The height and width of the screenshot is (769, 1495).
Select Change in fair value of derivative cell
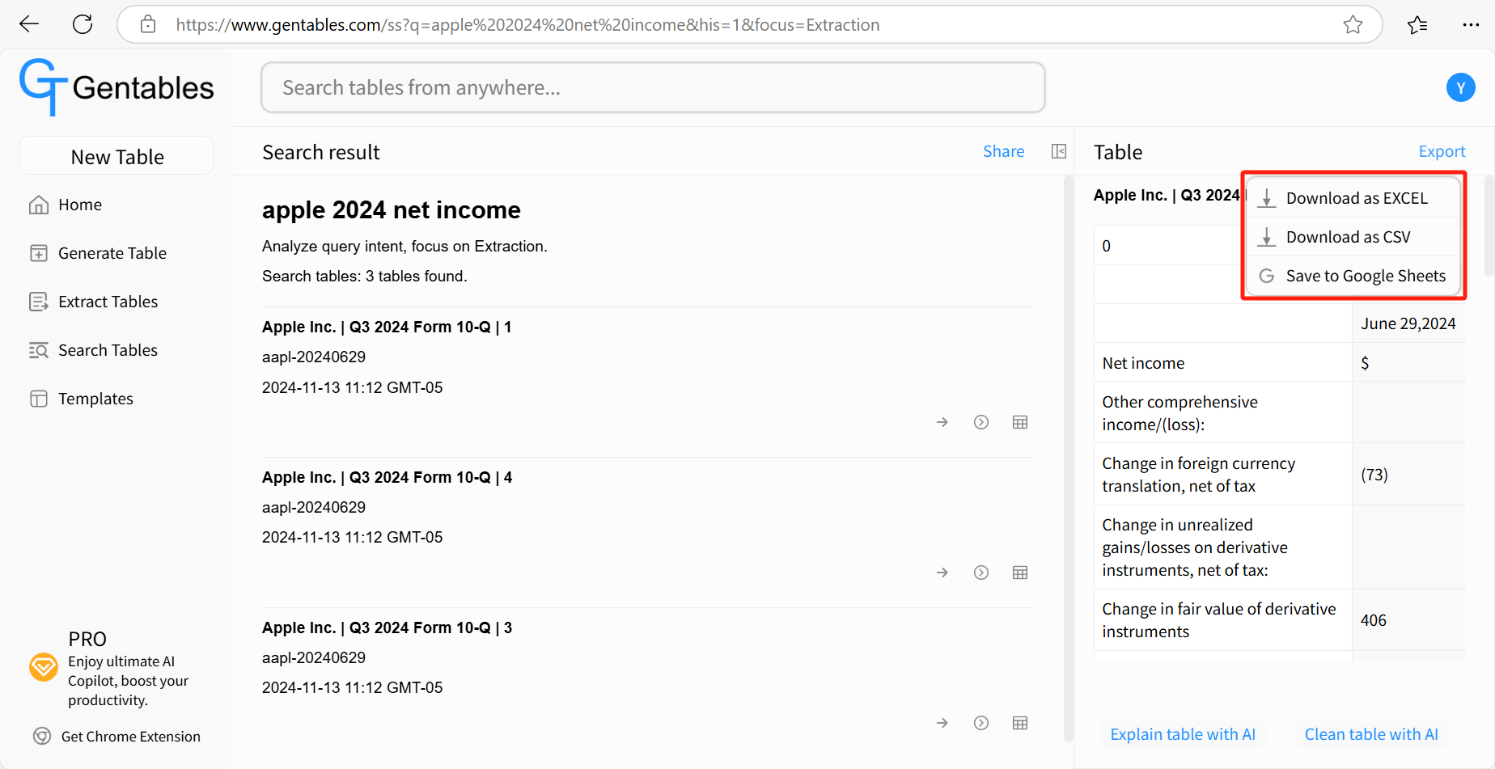(1222, 620)
